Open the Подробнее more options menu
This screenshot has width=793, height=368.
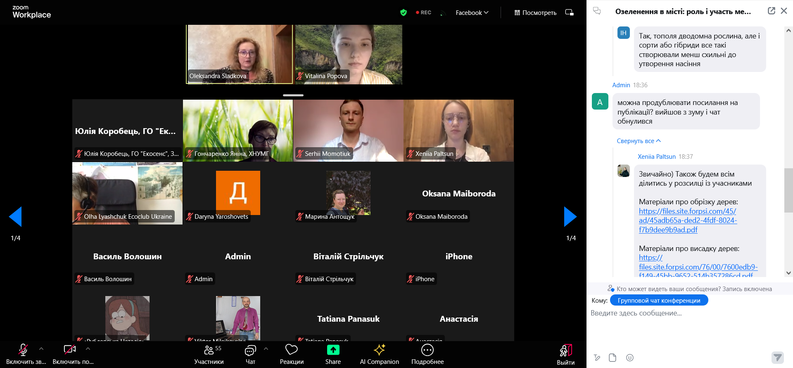[x=427, y=350]
